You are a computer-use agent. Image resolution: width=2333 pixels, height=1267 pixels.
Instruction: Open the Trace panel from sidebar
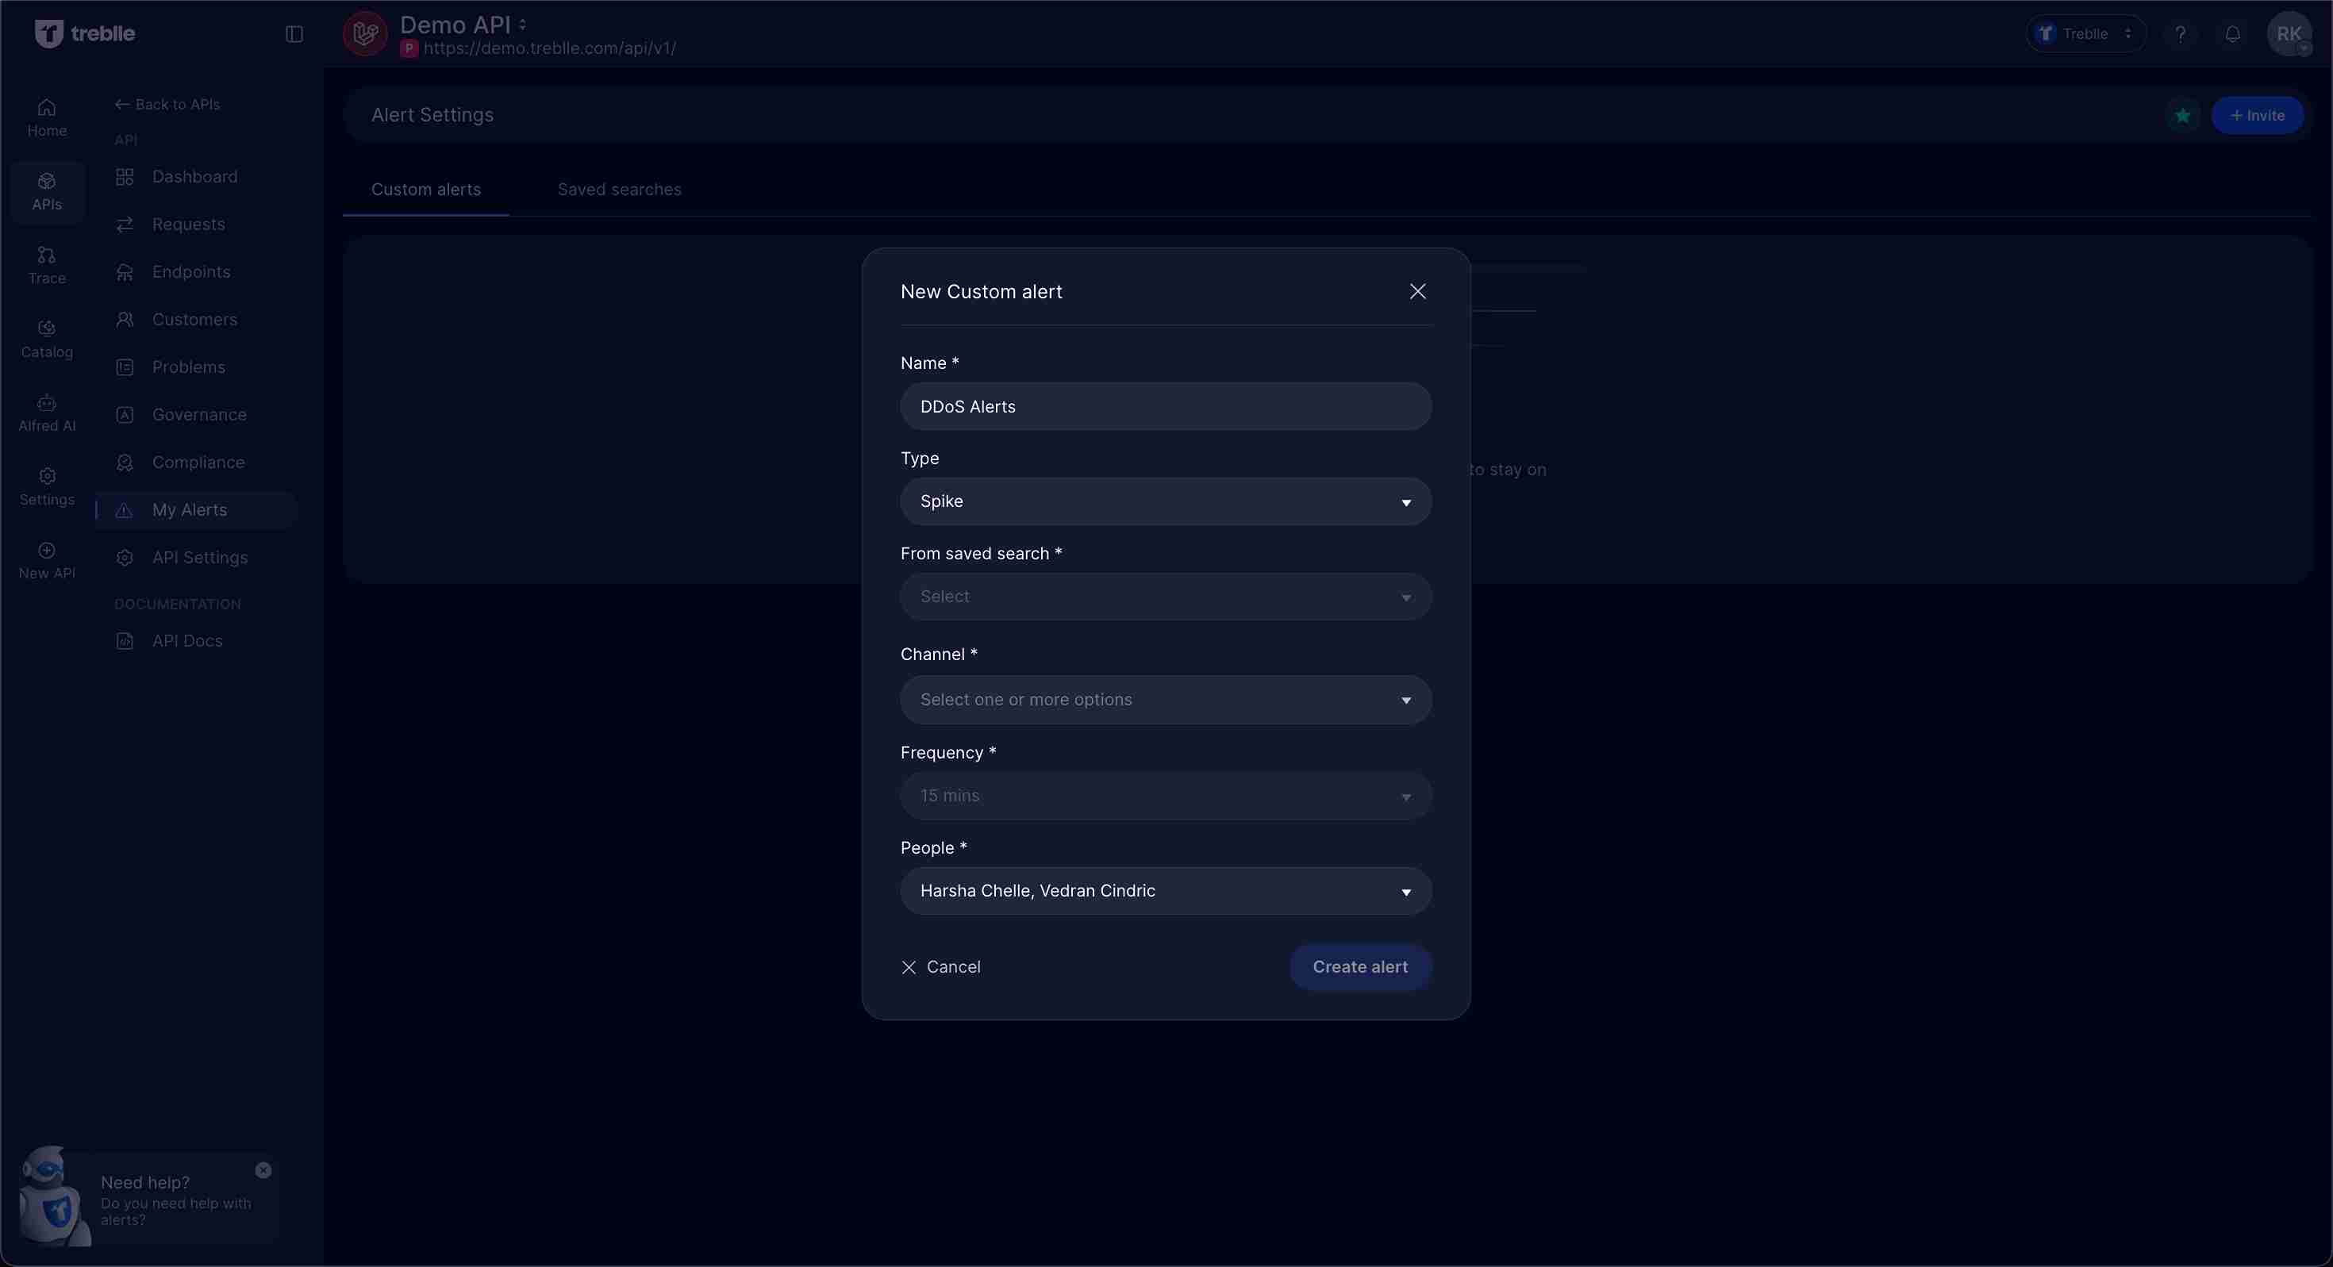(x=46, y=263)
